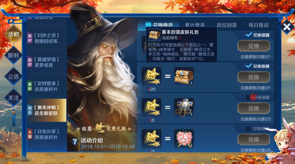Click the helmet puzzle piece reward icon
Viewport: 295px width, 164px height.
point(184,108)
